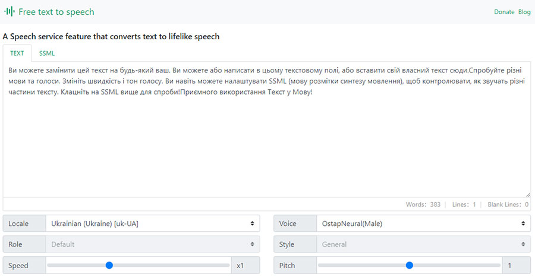
Task: Click the Speed label
Action: (x=24, y=265)
